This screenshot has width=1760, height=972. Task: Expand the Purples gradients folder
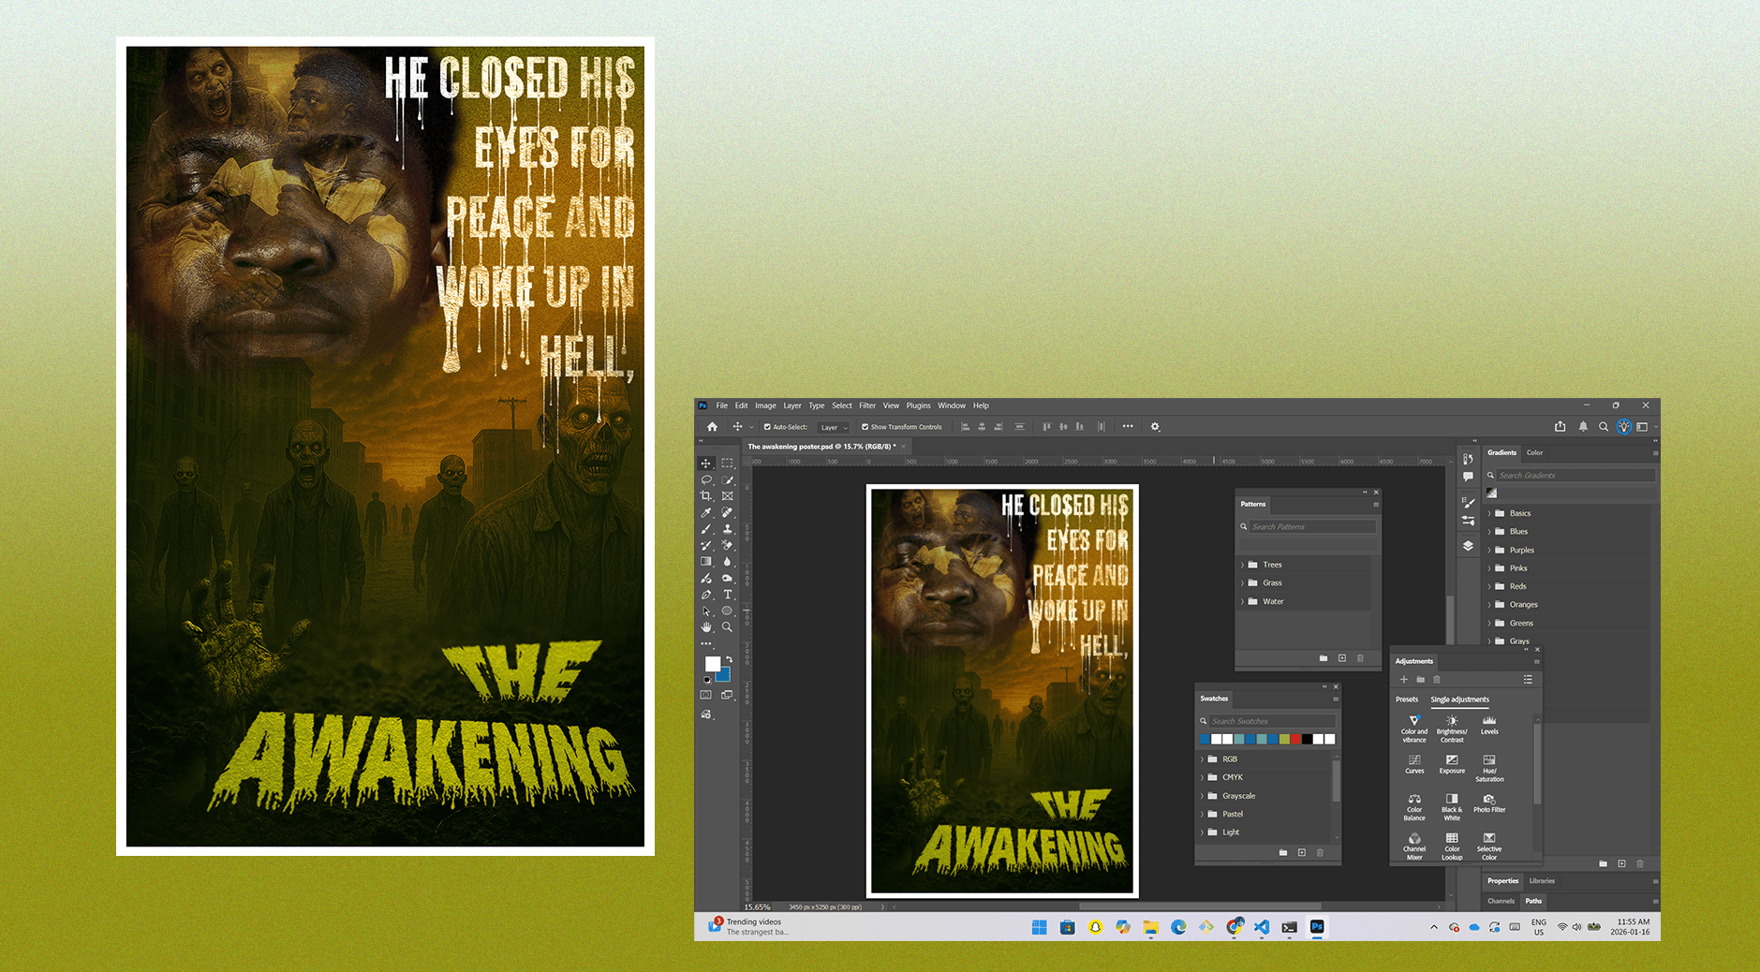[1489, 550]
